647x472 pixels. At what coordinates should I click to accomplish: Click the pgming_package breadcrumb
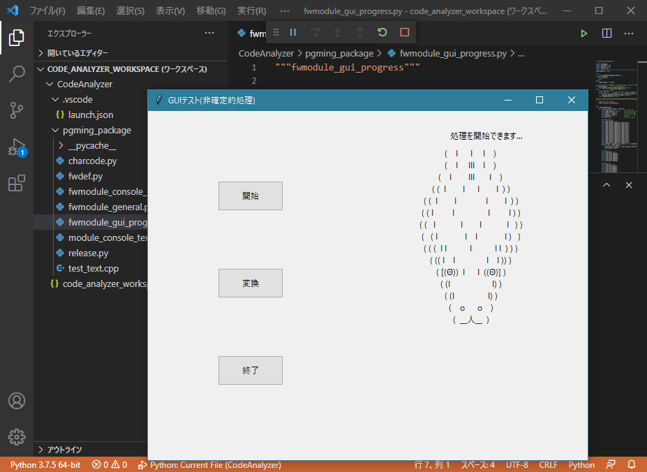[339, 53]
